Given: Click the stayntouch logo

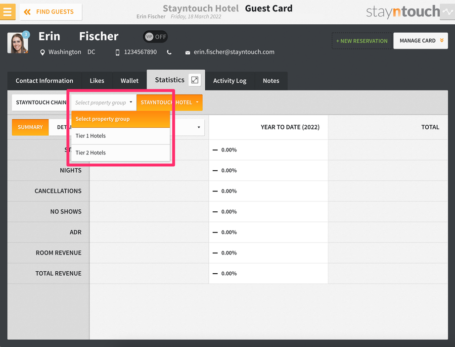Looking at the screenshot, I should point(403,11).
